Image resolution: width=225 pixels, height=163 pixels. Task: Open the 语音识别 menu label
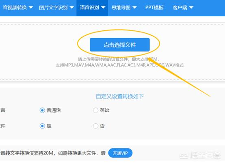point(89,7)
